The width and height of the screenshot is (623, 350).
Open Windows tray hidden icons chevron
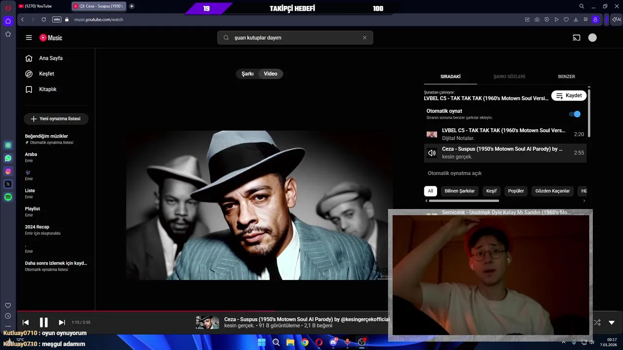point(564,342)
